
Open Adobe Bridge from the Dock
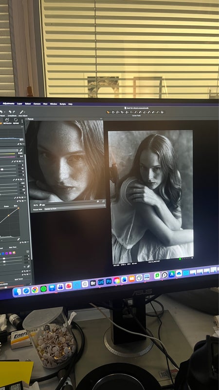[93, 283]
